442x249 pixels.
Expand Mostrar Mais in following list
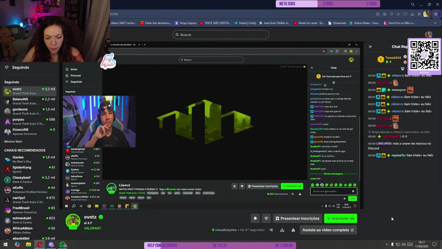13,141
